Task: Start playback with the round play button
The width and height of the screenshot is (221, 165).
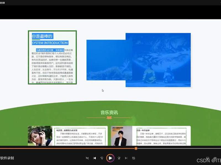Action: point(110,158)
